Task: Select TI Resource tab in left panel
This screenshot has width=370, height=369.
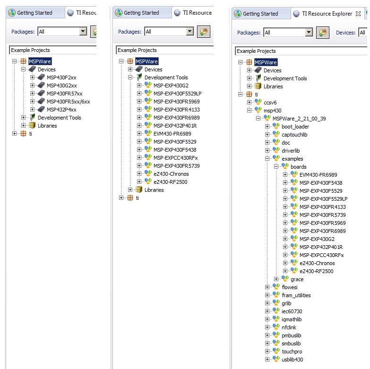Action: tap(81, 12)
